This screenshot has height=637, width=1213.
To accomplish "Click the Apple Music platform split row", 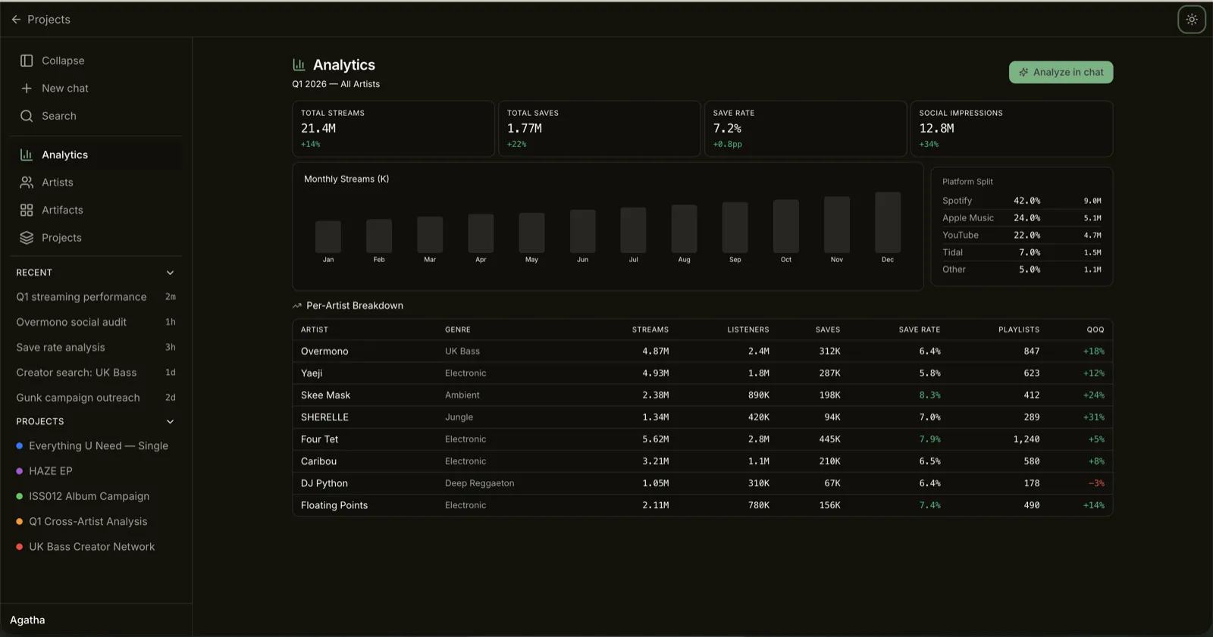I will tap(1022, 218).
